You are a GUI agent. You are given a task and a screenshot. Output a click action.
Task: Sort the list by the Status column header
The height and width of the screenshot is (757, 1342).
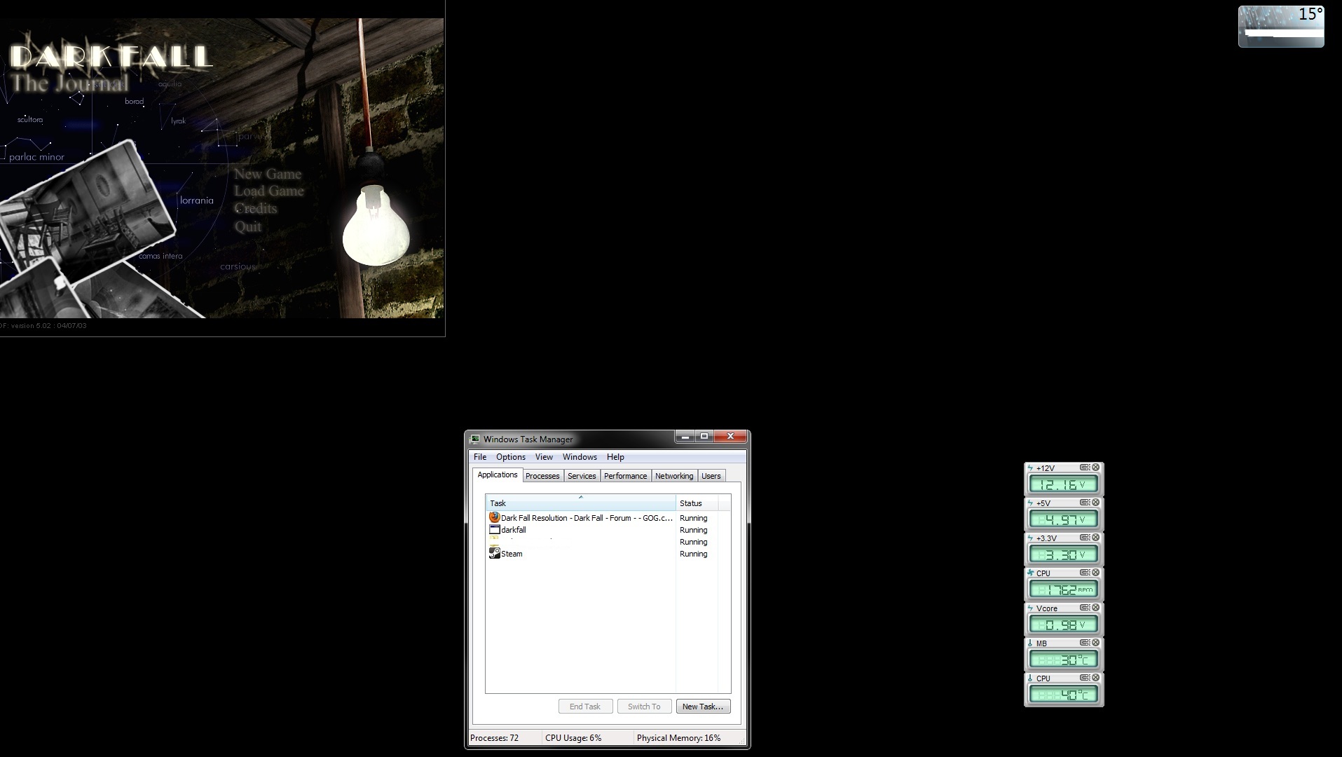point(697,503)
